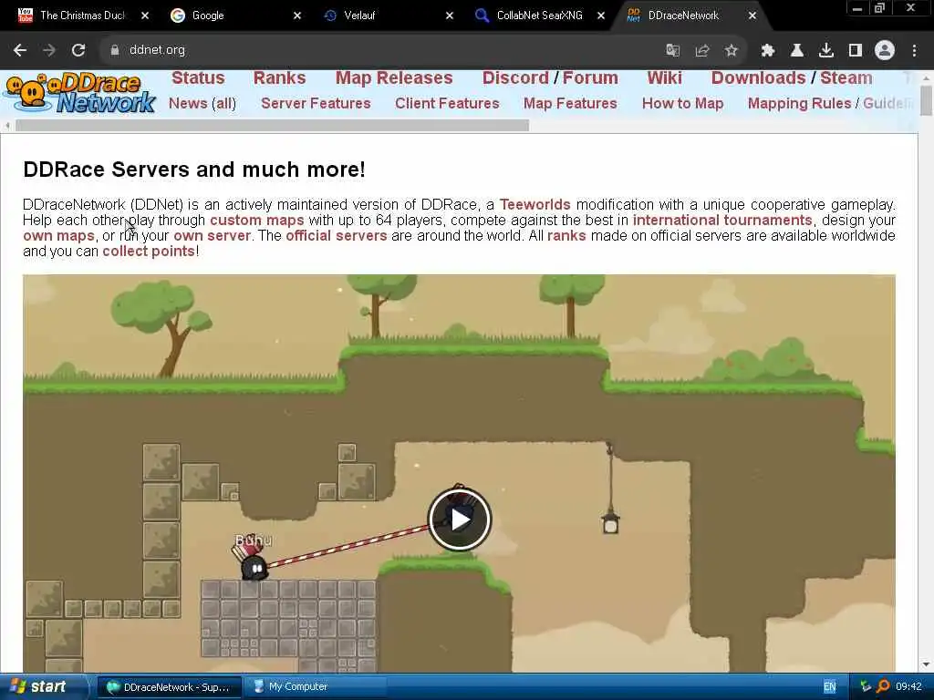This screenshot has height=700, width=934.
Task: Open the profile avatar icon
Action: point(885,51)
